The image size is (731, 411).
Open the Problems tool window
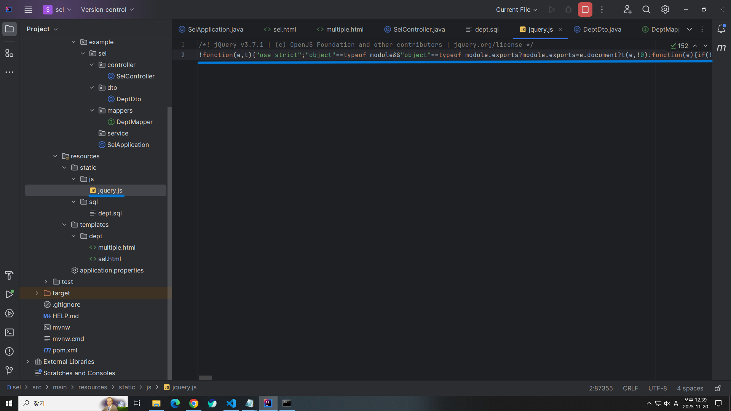pos(9,351)
